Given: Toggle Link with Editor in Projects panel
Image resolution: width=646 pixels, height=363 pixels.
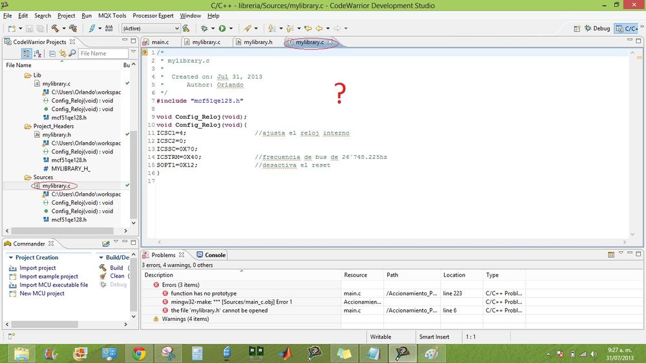Looking at the screenshot, I should point(62,54).
